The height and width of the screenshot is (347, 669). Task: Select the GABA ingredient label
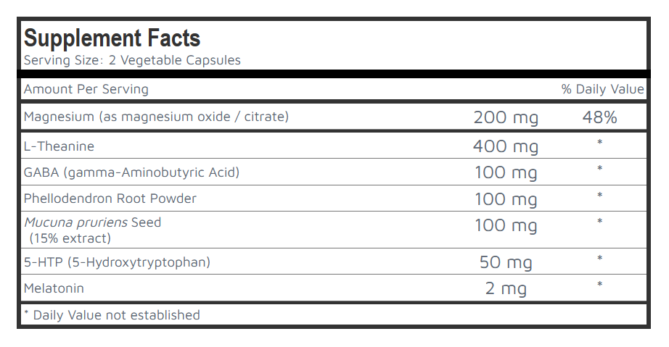pyautogui.click(x=131, y=172)
